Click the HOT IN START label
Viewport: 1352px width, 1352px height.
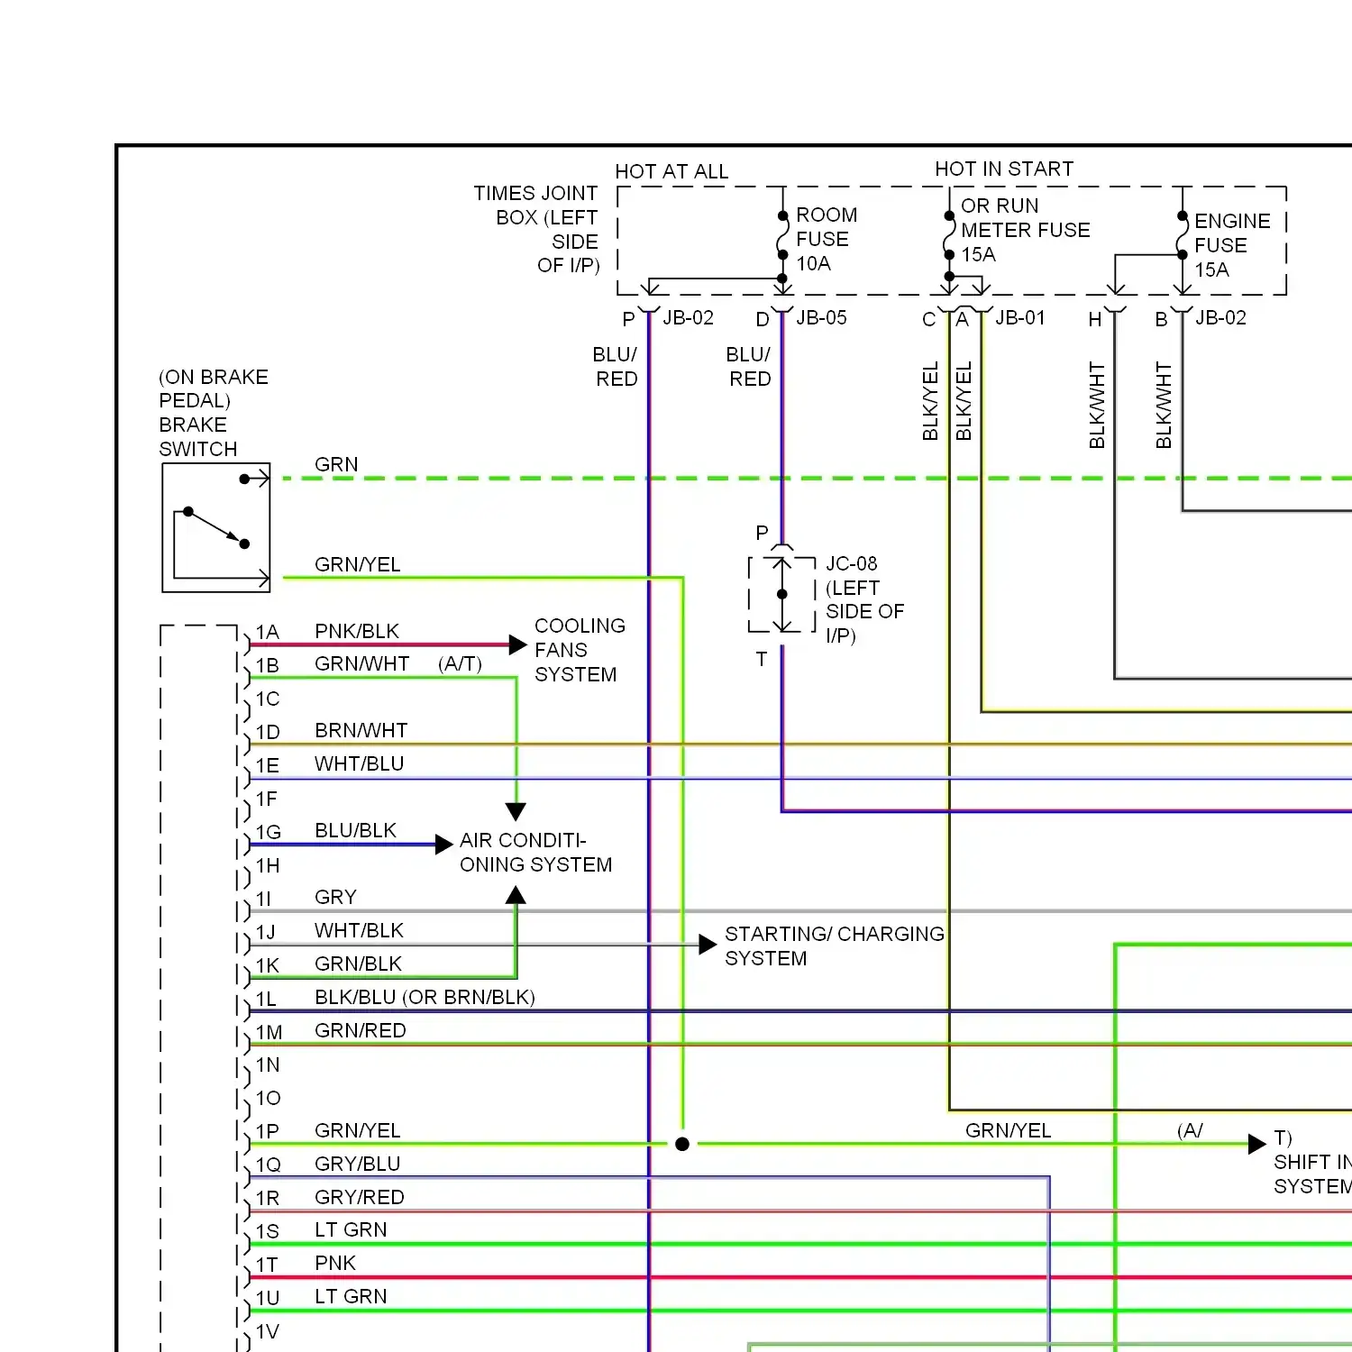click(x=1004, y=169)
